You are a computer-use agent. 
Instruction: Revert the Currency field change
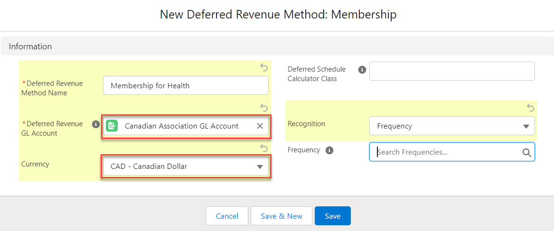pos(264,148)
